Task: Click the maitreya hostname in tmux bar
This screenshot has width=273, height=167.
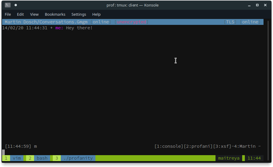Action: [229, 158]
